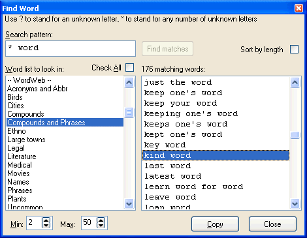Screen dimensions: 307x238
Task: Click into the Search pattern field
Action: pyautogui.click(x=71, y=48)
